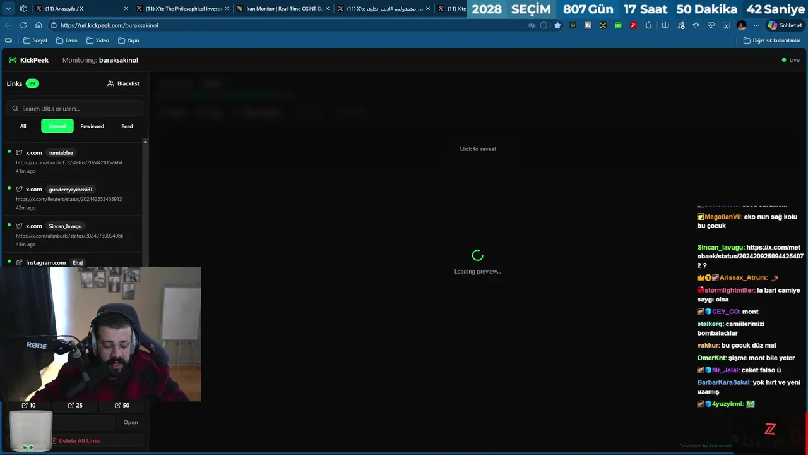Screen dimensions: 808x455
Task: Click the Sohbet et Copilot button
Action: coord(785,25)
